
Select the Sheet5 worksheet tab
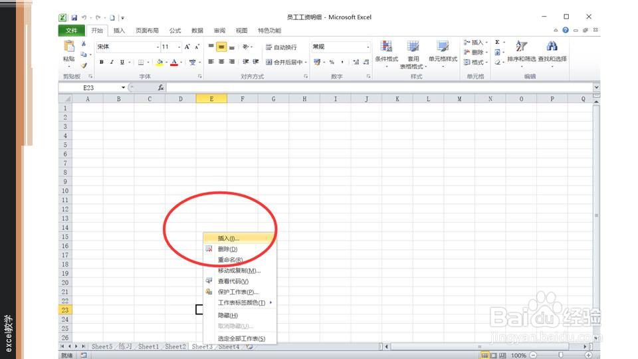click(x=102, y=347)
